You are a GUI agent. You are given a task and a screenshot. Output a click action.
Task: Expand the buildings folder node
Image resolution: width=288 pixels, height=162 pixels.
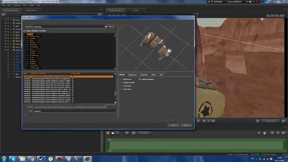point(28,64)
